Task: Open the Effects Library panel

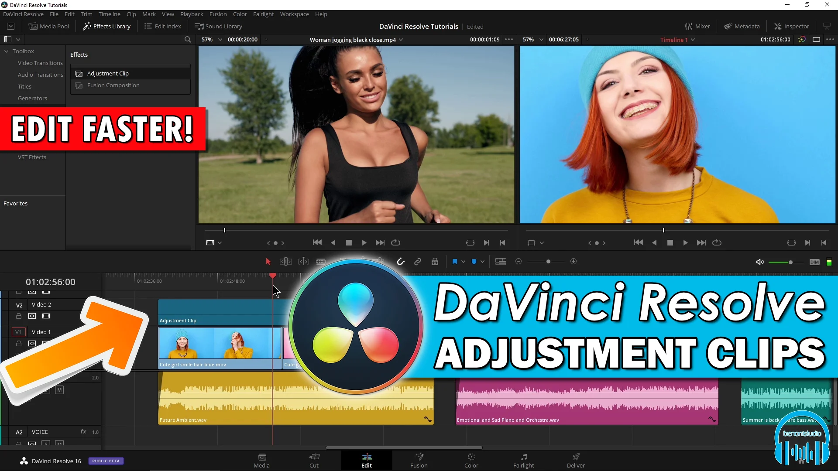Action: pos(106,26)
